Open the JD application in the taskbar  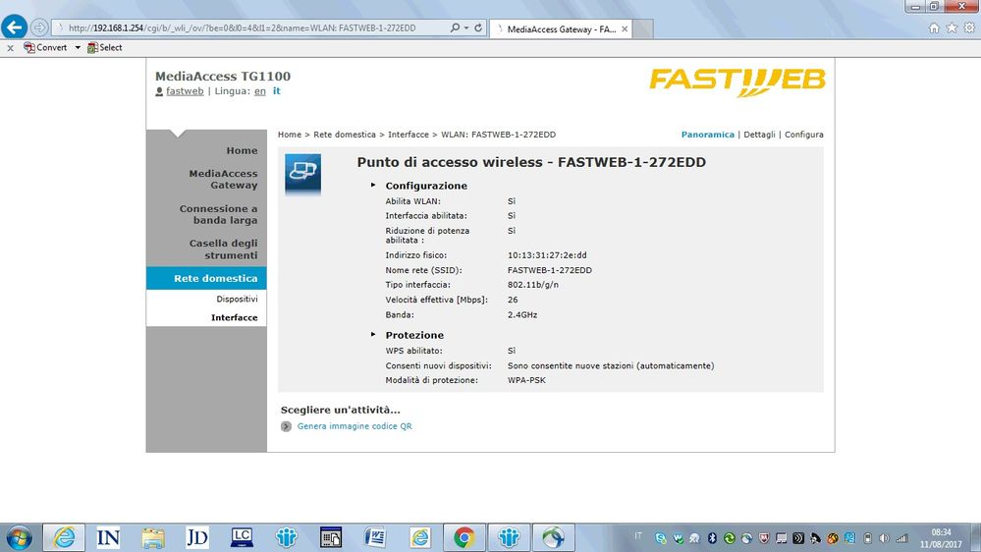[x=197, y=537]
